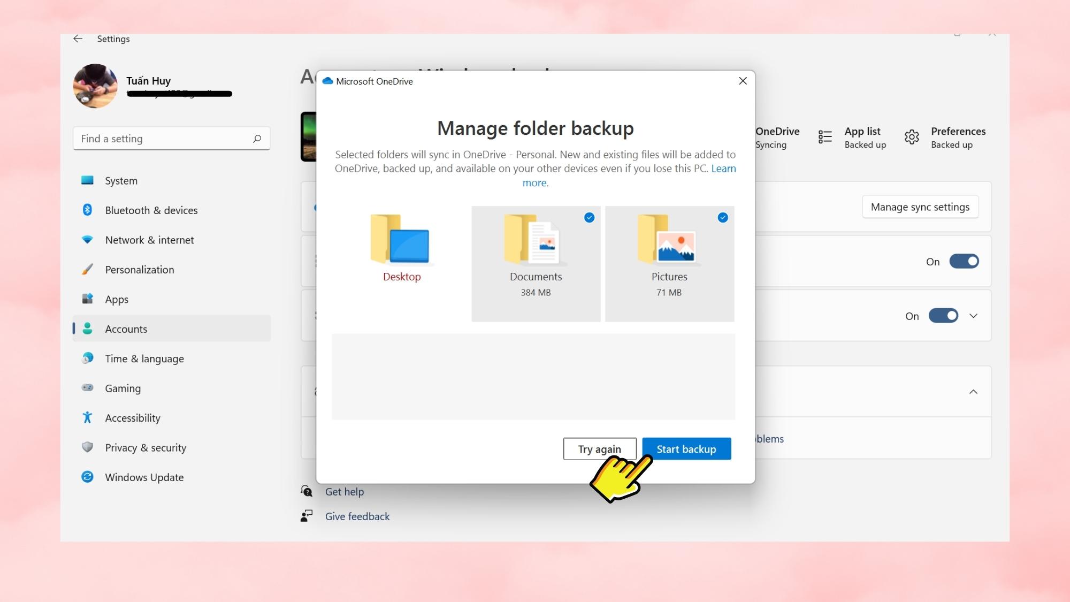Click the Try again button

(x=600, y=449)
